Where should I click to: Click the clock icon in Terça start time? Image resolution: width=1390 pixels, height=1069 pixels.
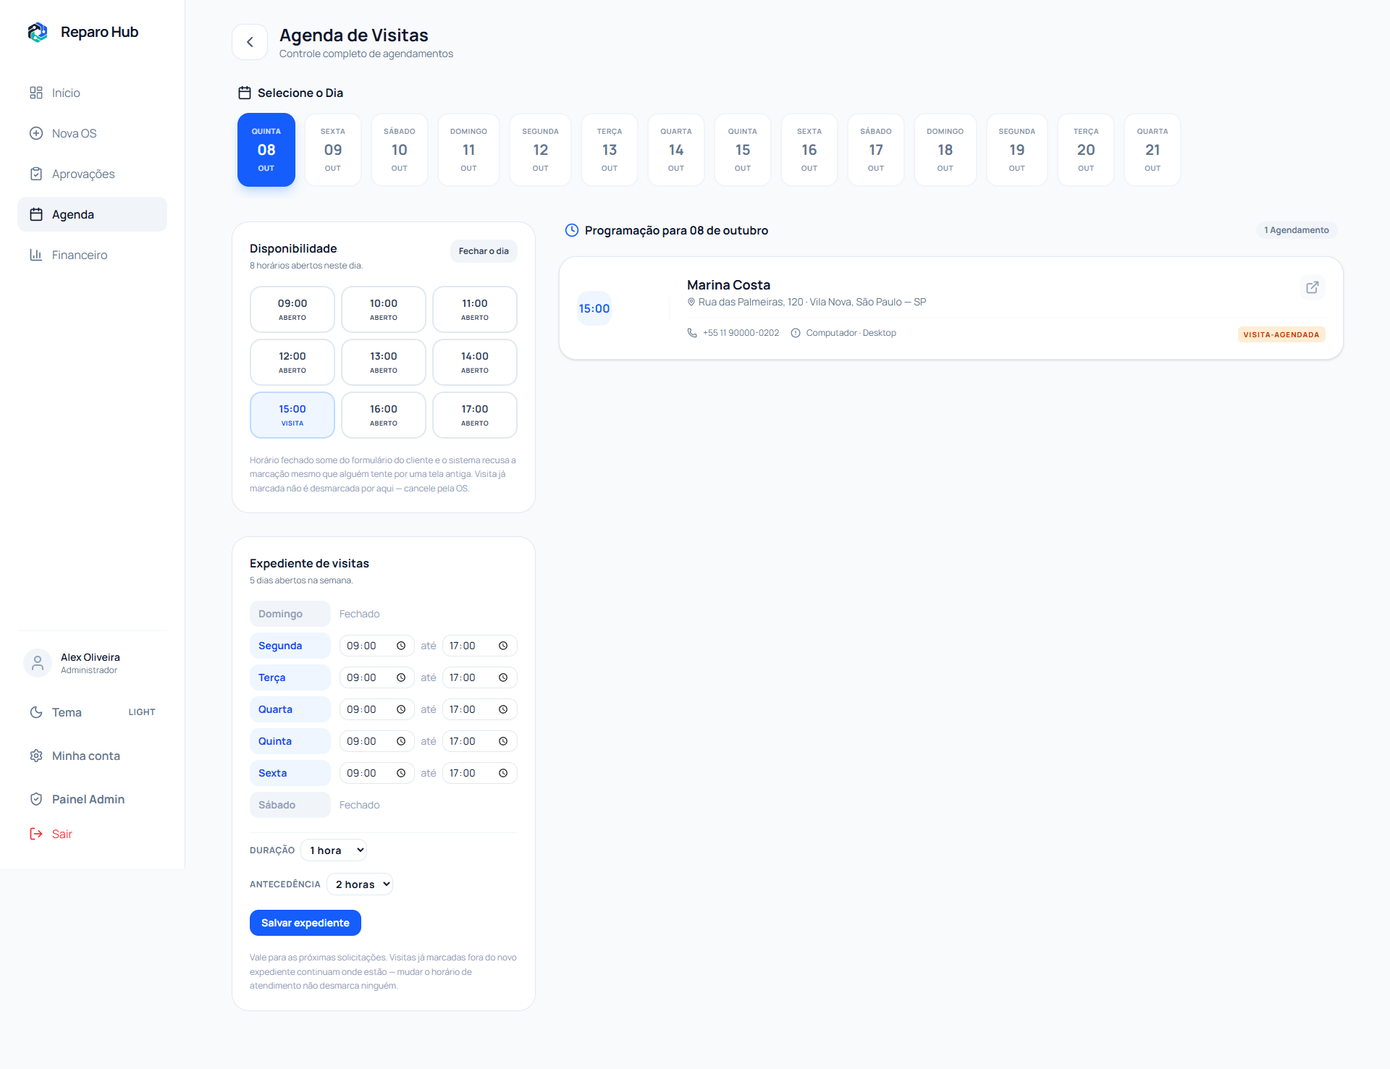click(x=401, y=677)
